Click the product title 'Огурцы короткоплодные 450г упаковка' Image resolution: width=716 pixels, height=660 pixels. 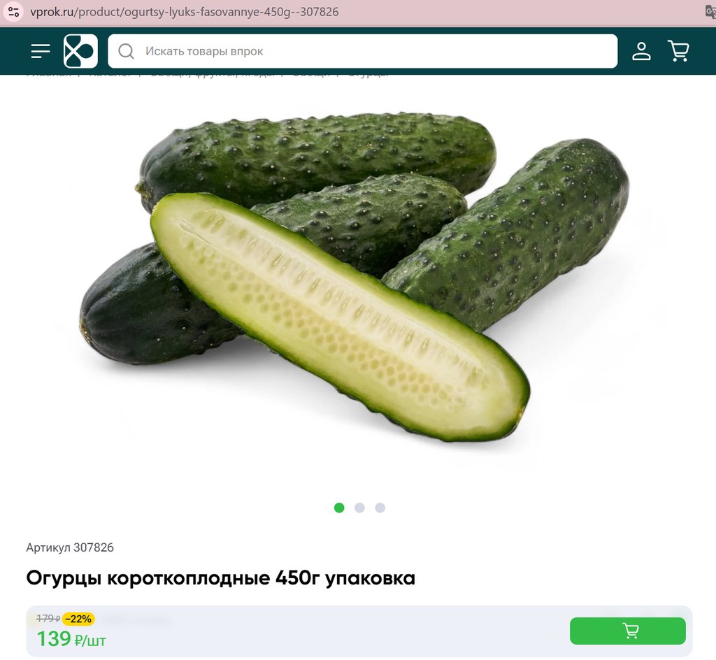[x=220, y=577]
